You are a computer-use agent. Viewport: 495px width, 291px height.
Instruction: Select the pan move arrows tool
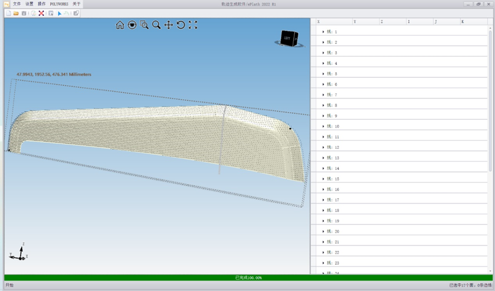pyautogui.click(x=168, y=25)
